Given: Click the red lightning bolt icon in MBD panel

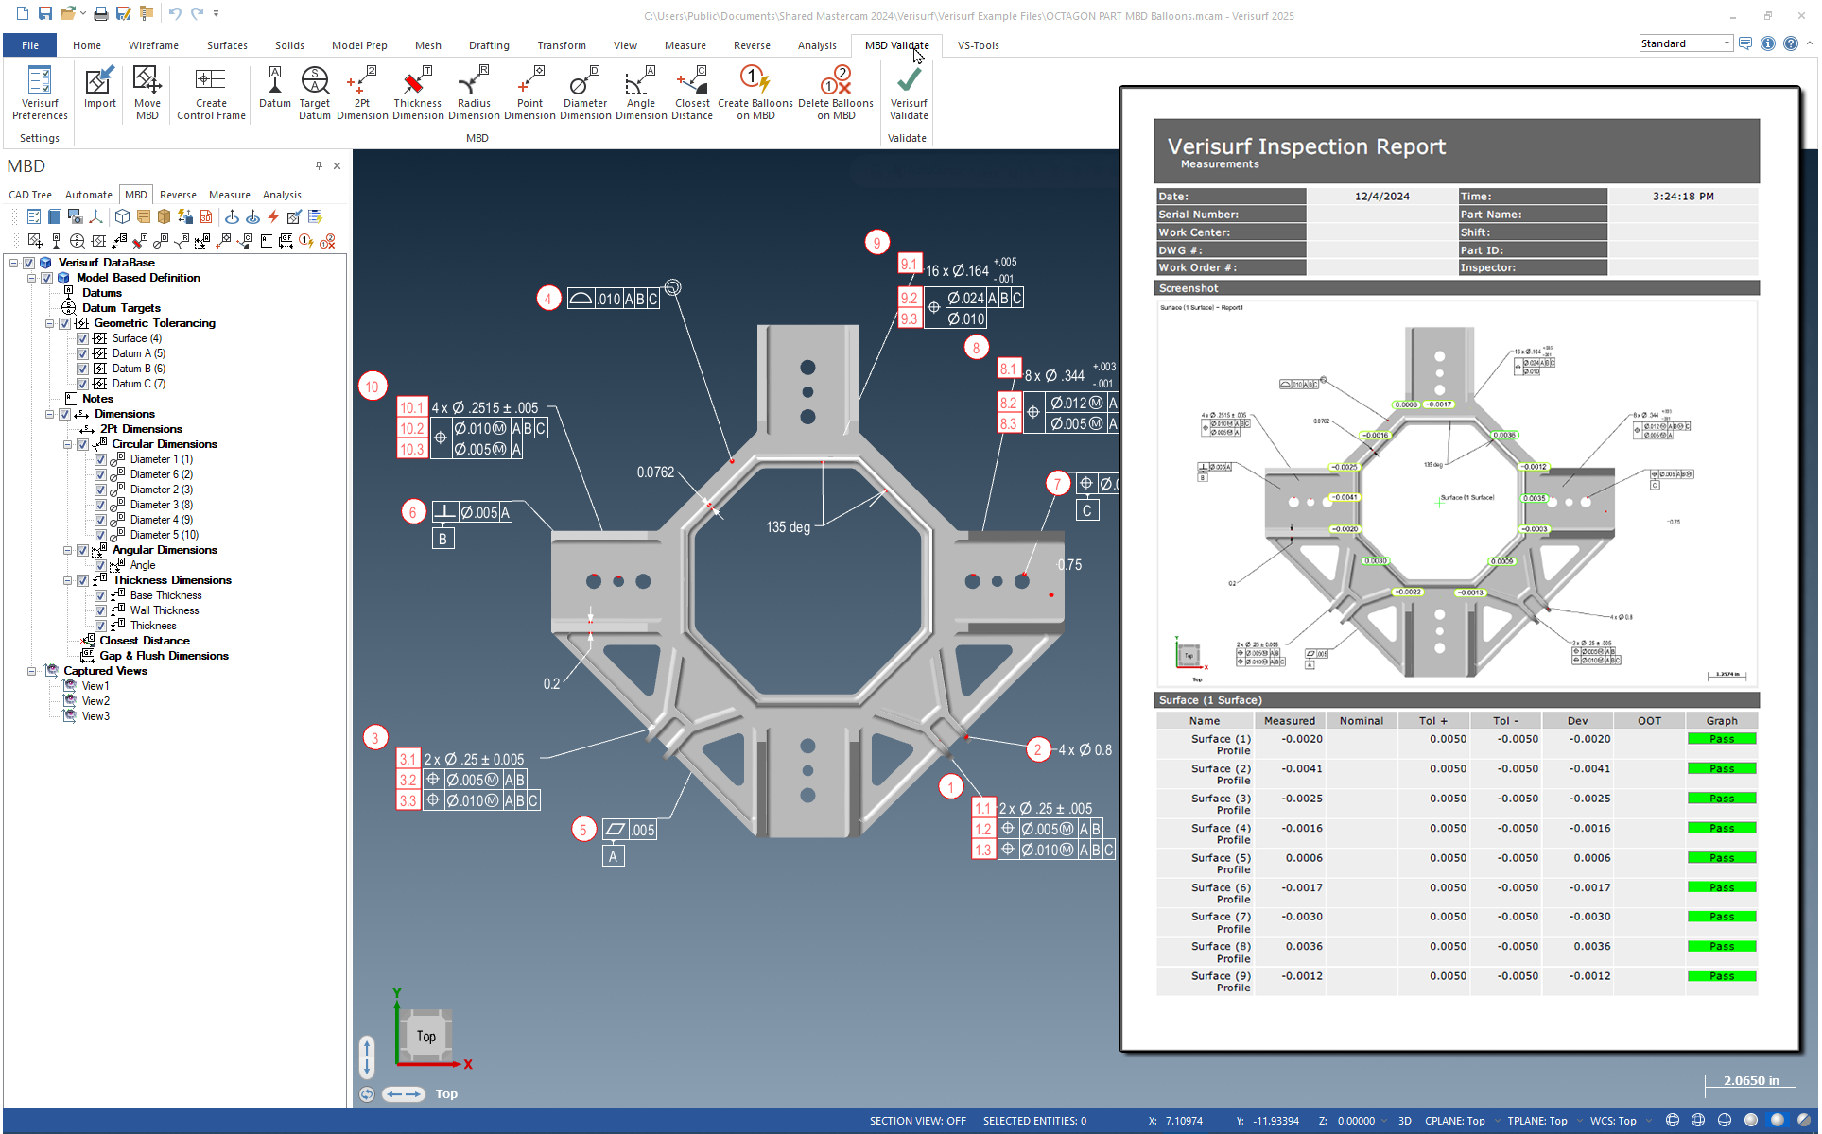Looking at the screenshot, I should 273,217.
